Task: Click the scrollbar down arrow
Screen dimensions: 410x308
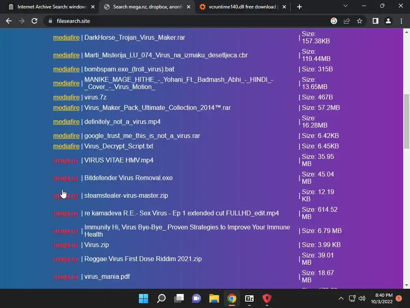Action: click(x=406, y=285)
